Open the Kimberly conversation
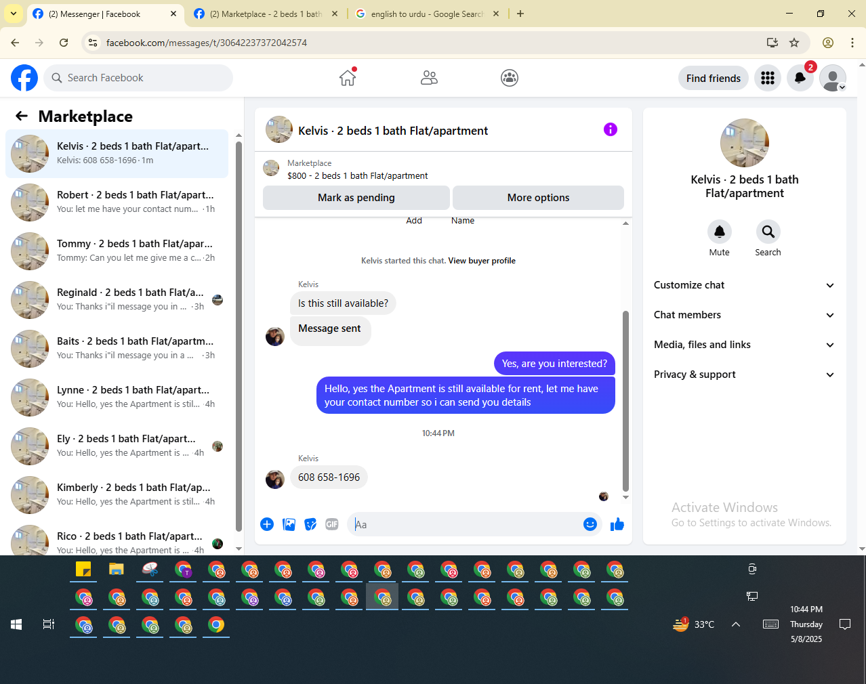 pyautogui.click(x=117, y=495)
